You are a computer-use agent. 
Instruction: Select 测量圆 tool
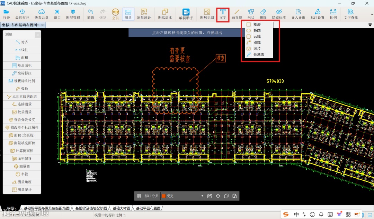22,166
